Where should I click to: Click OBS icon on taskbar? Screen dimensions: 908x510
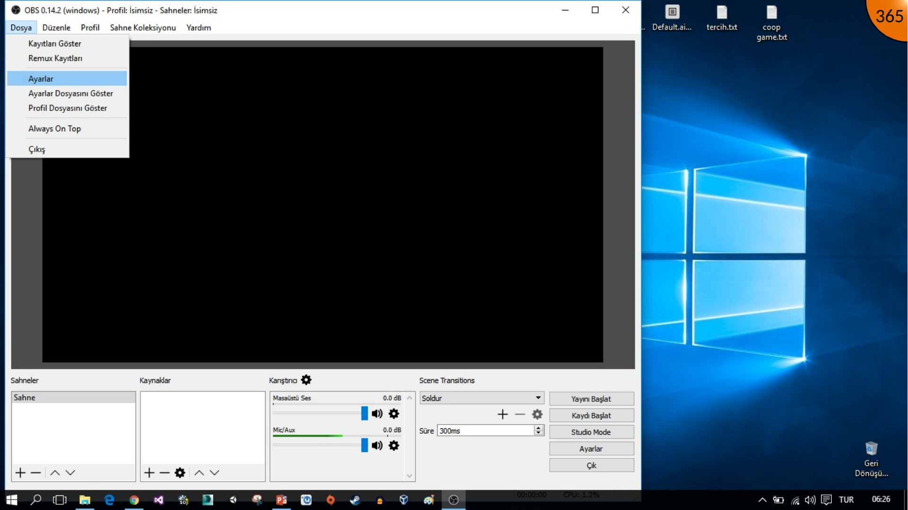[x=453, y=500]
